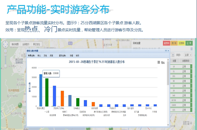Viewport: 197px width, 130px height.
Task: Toggle the 正常 green status filter
Action: [x=189, y=43]
